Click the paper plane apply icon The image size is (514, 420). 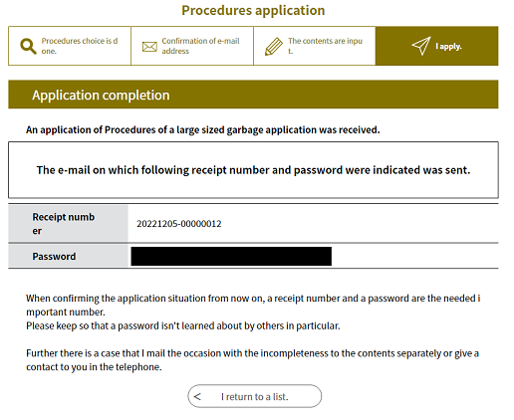(x=421, y=46)
